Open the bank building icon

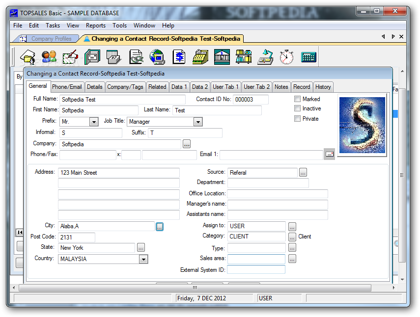pos(222,57)
